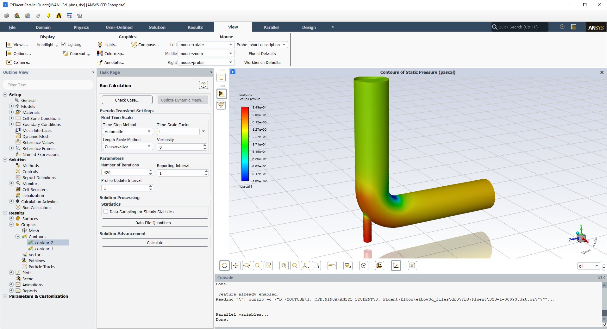Select the probe query tool icon
Image resolution: width=607 pixels, height=329 pixels.
pos(268,266)
